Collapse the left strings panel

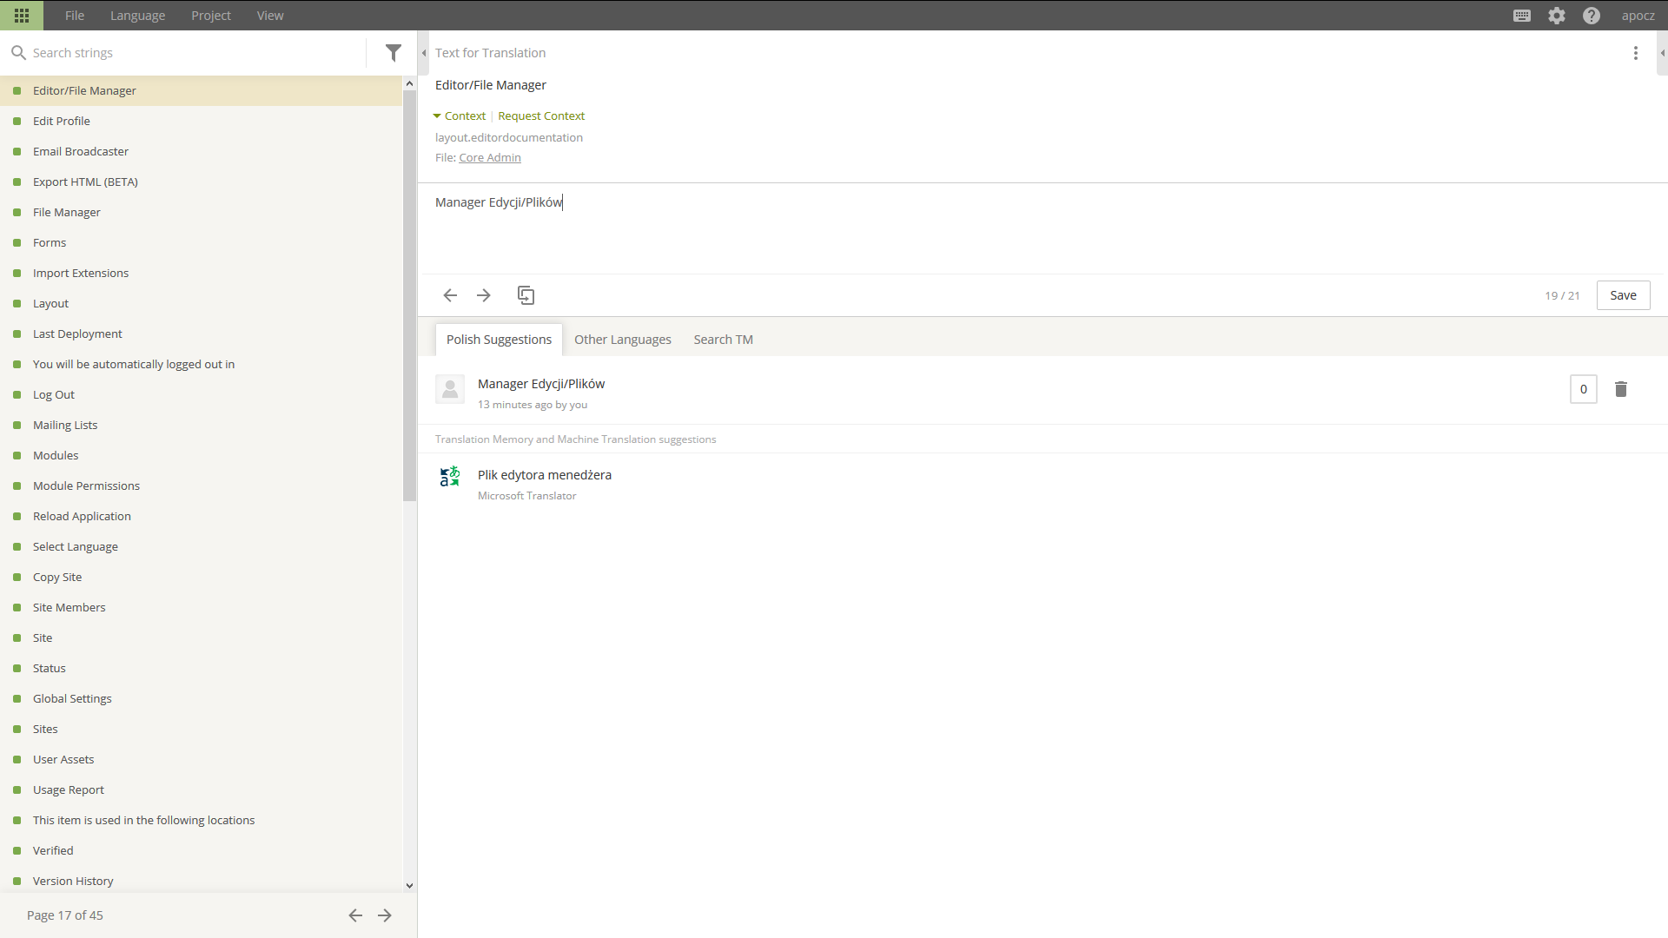tap(424, 53)
